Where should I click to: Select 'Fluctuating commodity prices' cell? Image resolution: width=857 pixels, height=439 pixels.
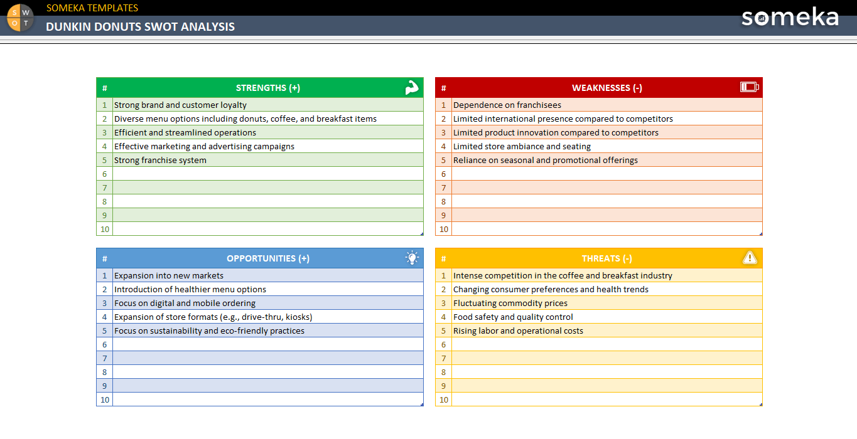coord(607,303)
